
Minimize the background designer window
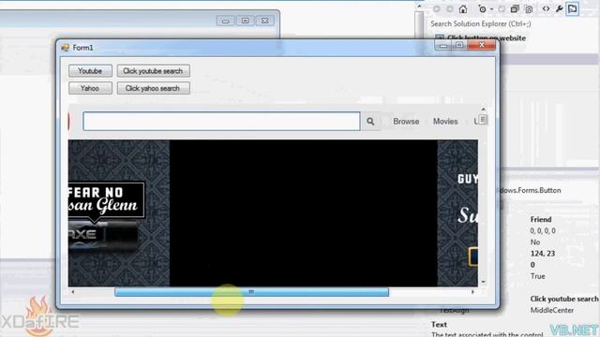pos(225,21)
